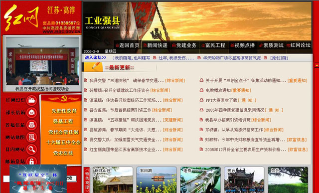Select the 视频点播 navigation item
This screenshot has height=193, width=319.
point(243,45)
